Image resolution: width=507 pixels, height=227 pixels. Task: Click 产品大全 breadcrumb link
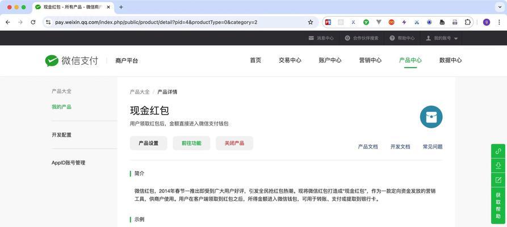pyautogui.click(x=140, y=92)
